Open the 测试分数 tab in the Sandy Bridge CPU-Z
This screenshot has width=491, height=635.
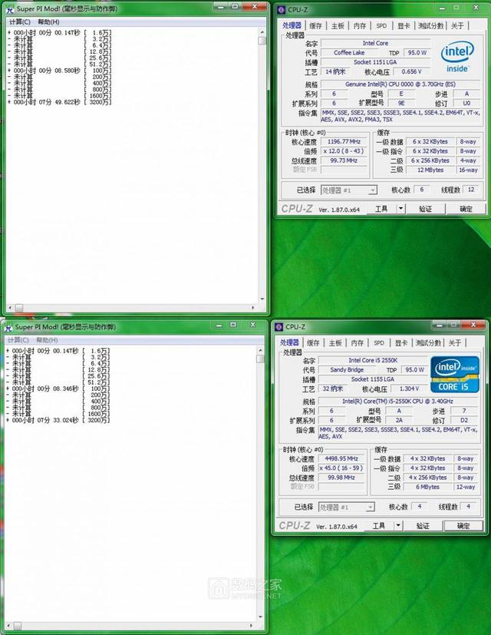428,343
